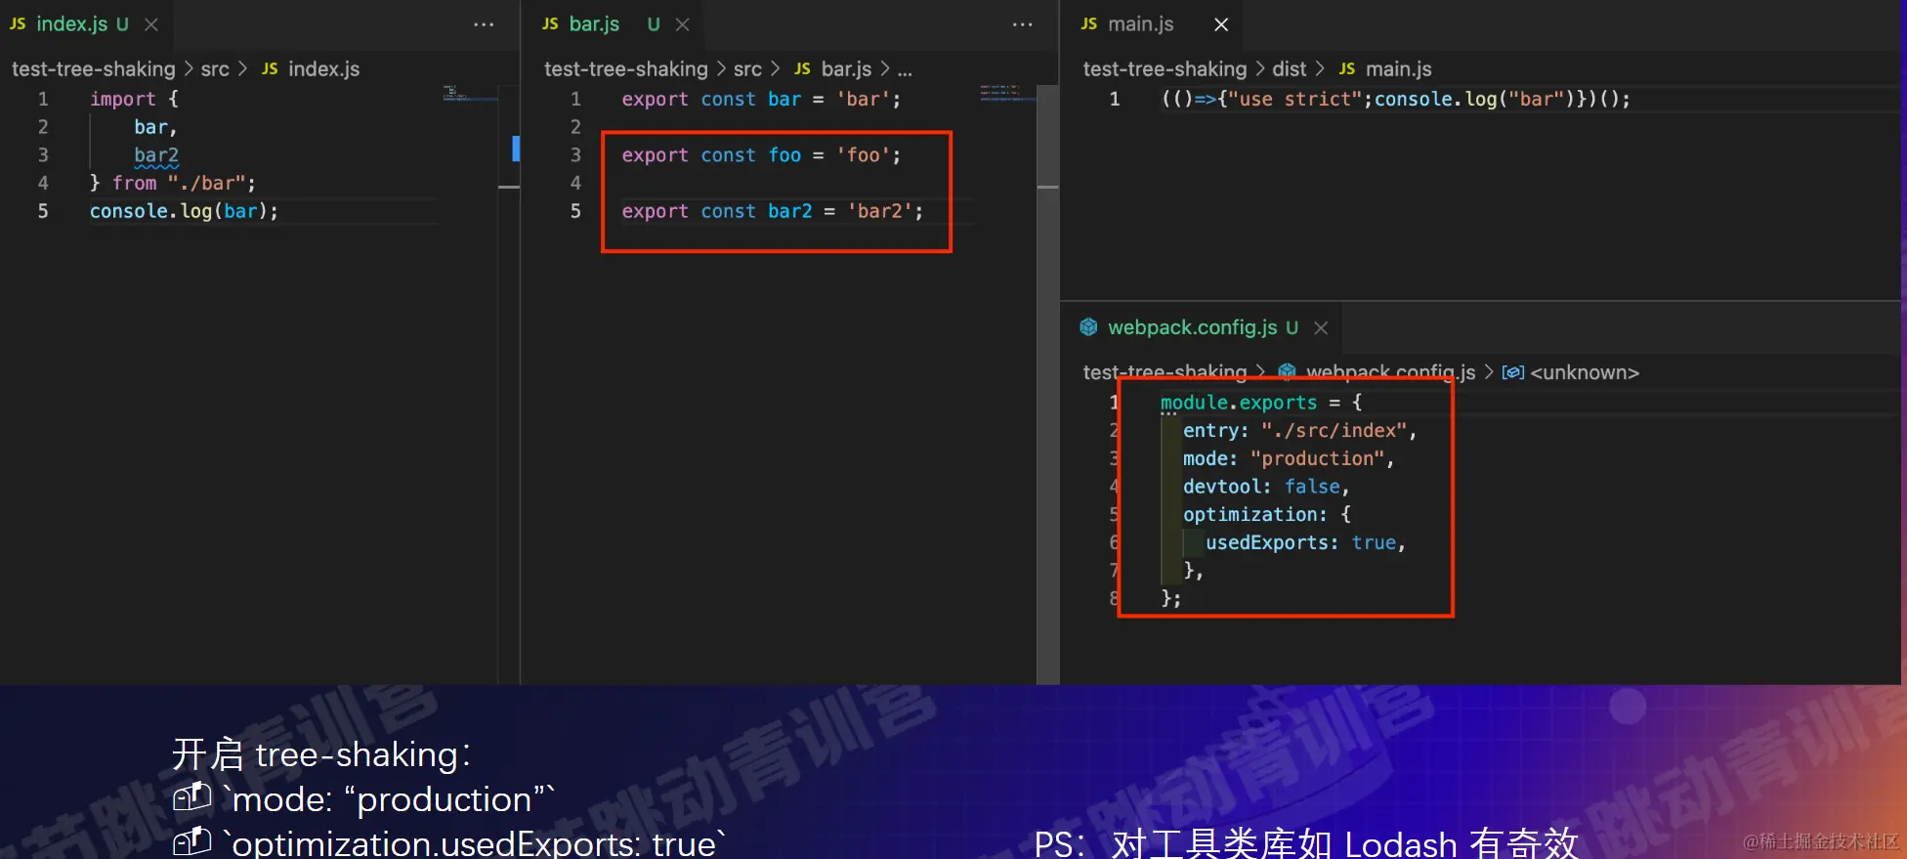Open test-tree-shaking breadcrumb in bar.js editor
The width and height of the screenshot is (1907, 859).
tap(626, 69)
